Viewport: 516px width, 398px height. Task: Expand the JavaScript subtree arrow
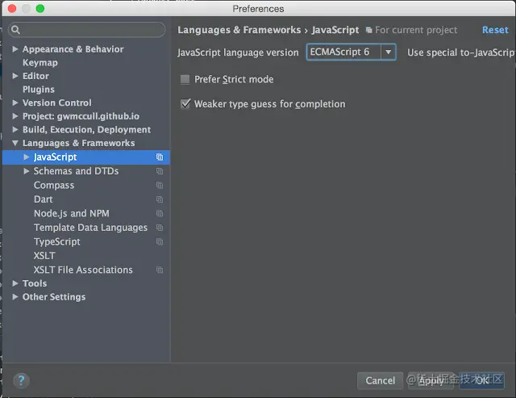tap(27, 157)
